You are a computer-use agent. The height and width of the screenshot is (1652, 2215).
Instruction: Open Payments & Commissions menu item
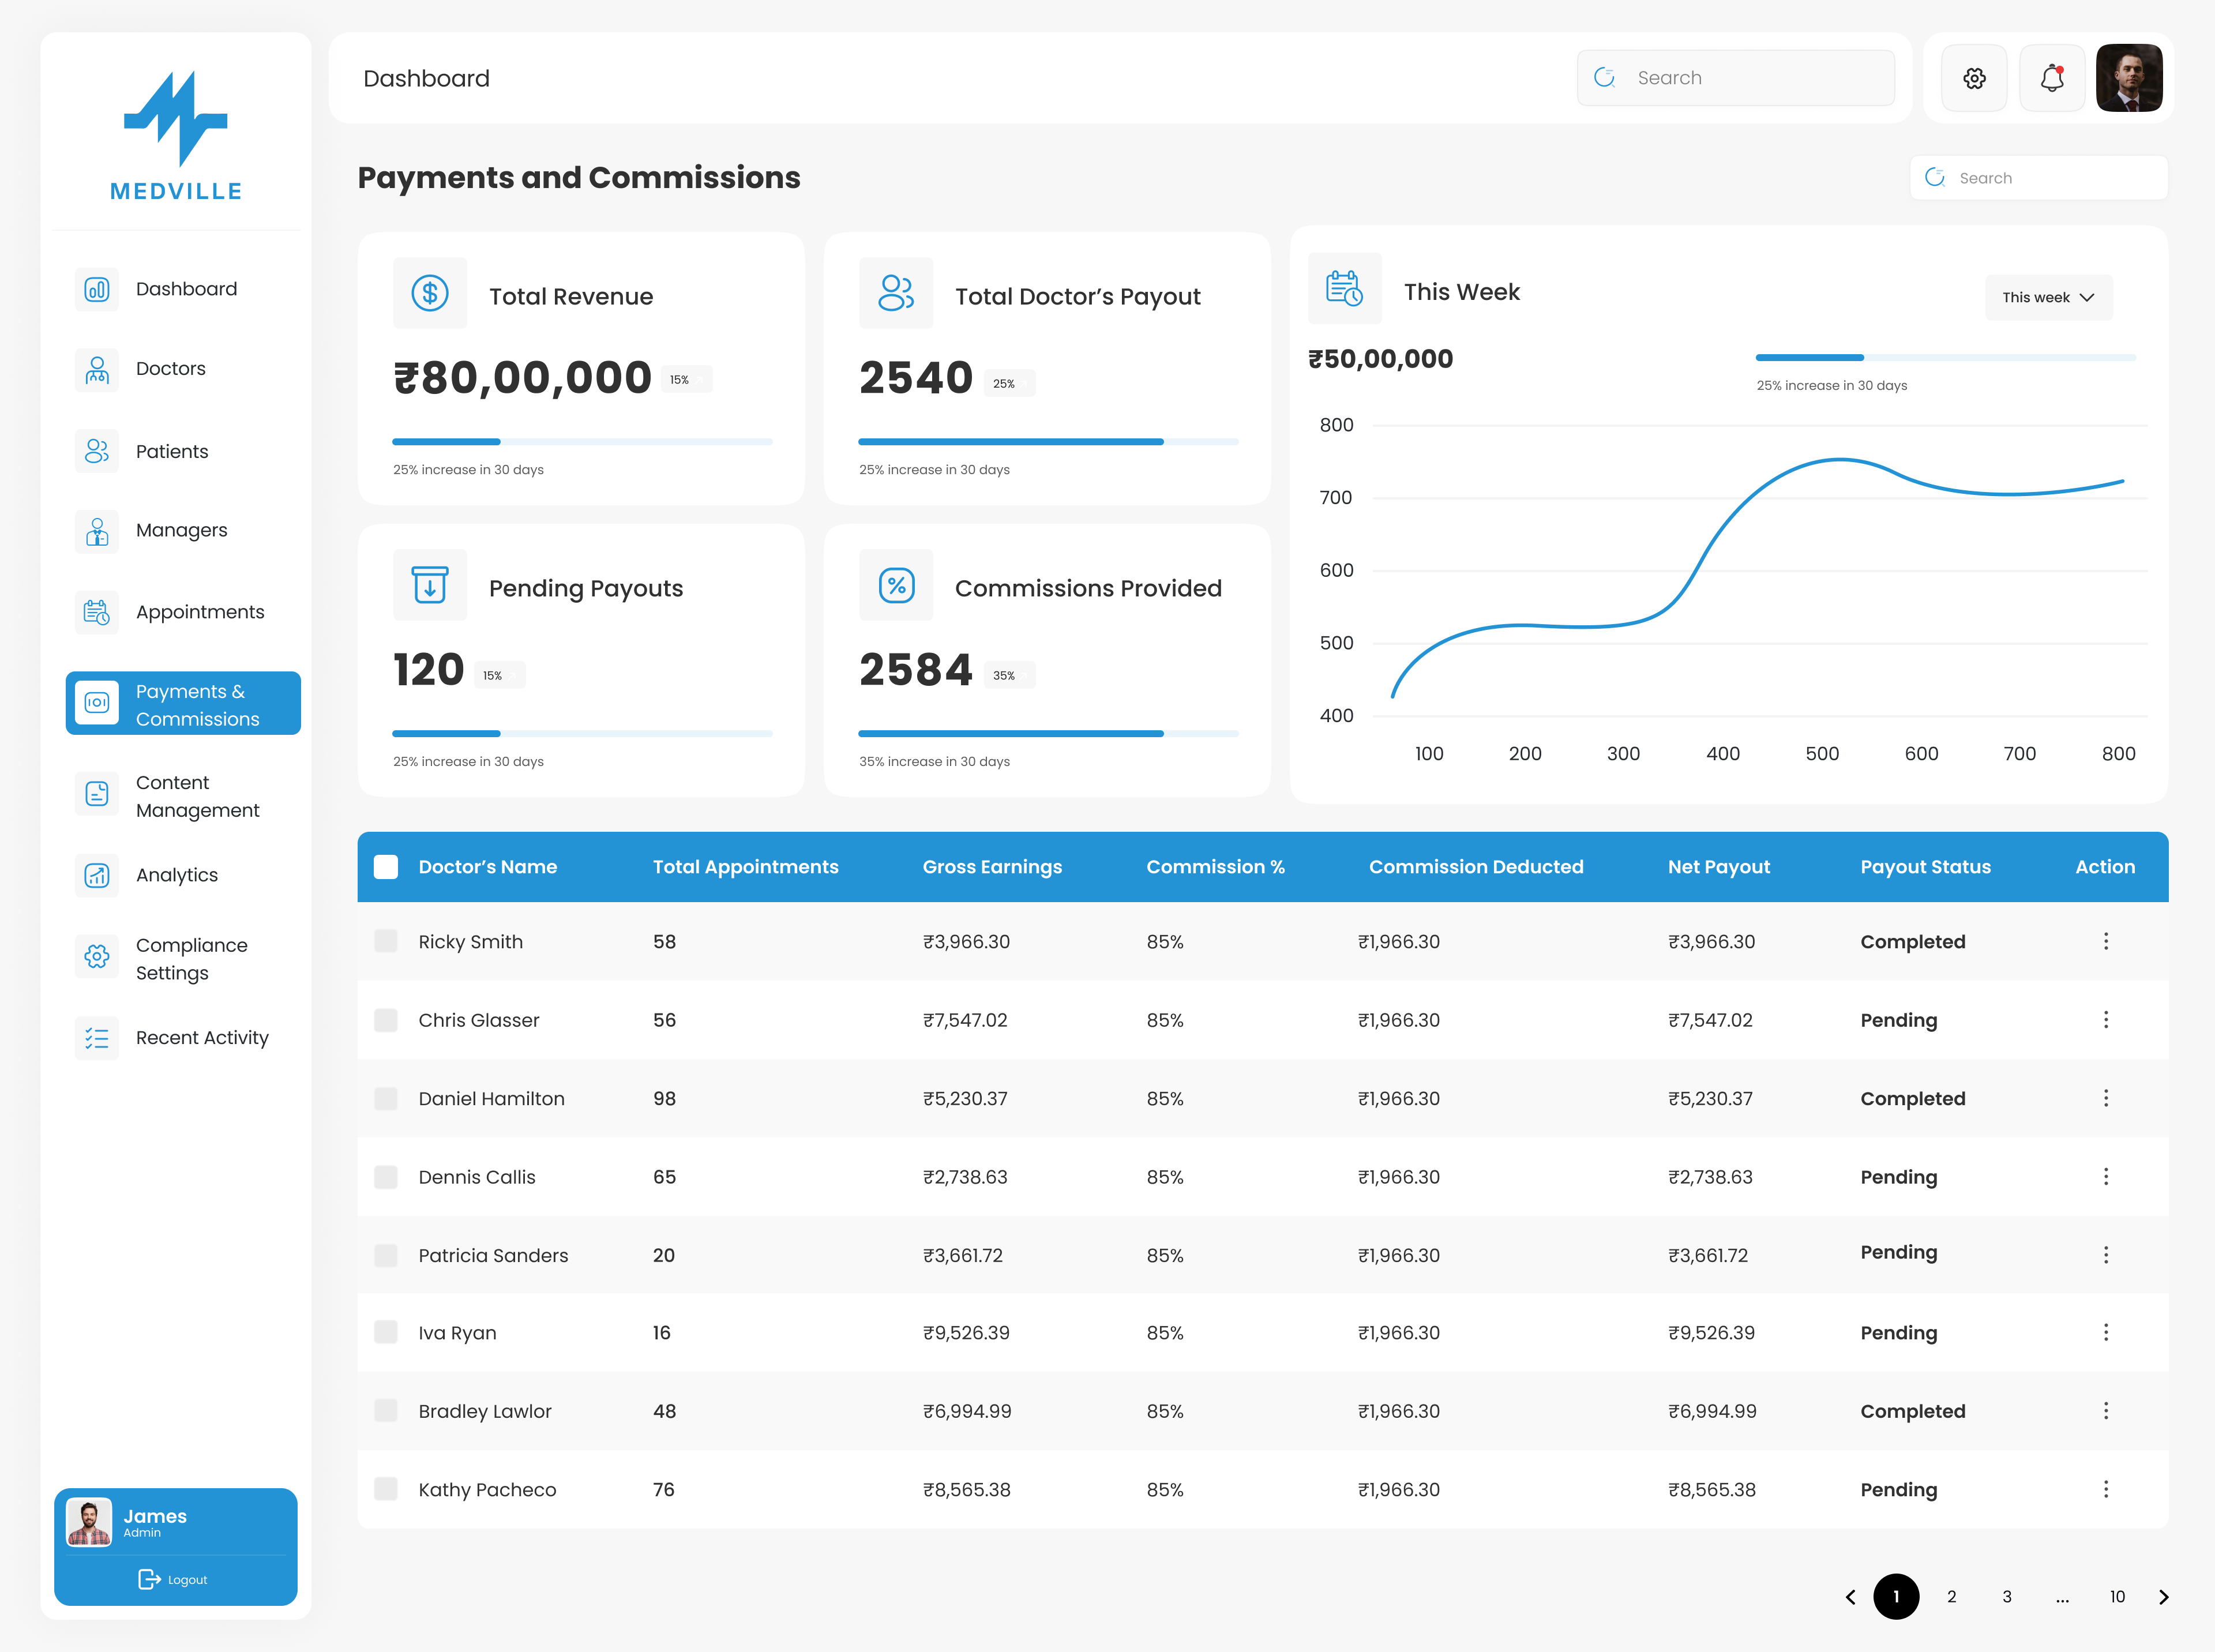coord(183,704)
